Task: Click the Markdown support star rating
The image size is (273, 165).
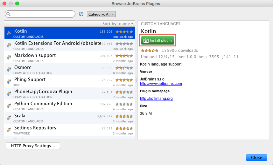Action: [x=124, y=56]
